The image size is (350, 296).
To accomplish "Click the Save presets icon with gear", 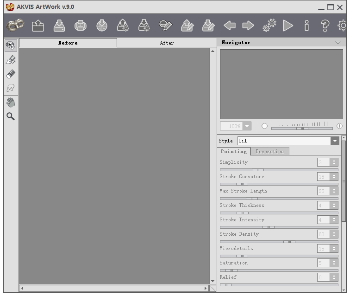I will (x=144, y=26).
